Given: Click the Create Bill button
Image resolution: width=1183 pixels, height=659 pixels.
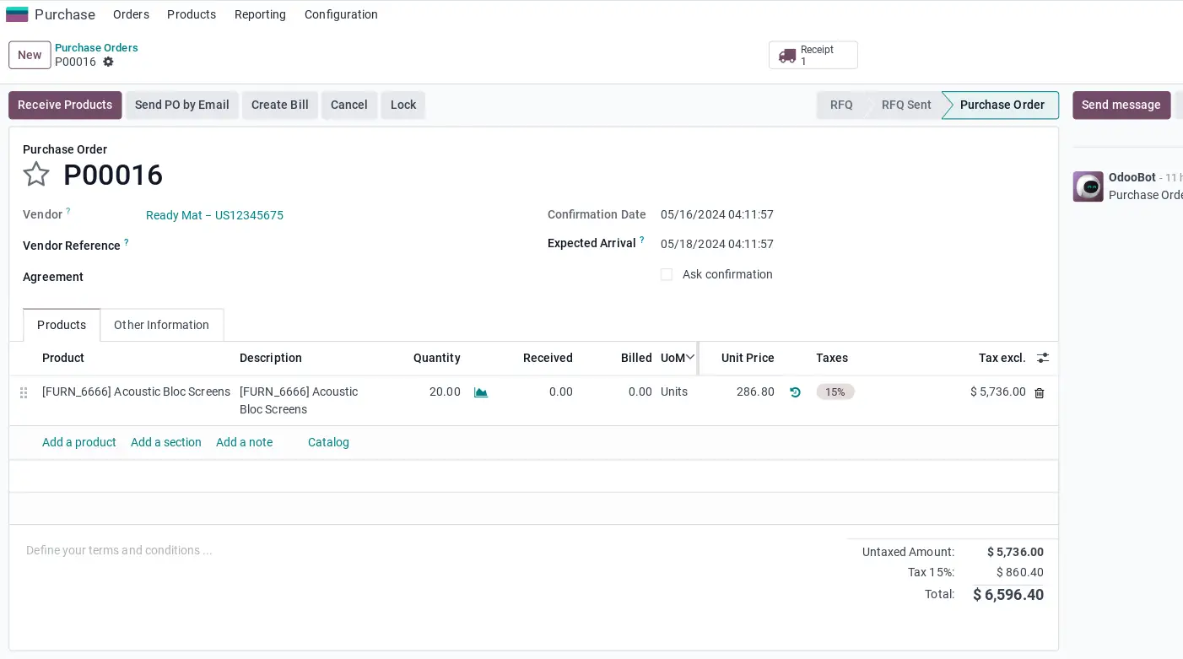Looking at the screenshot, I should coord(279,105).
